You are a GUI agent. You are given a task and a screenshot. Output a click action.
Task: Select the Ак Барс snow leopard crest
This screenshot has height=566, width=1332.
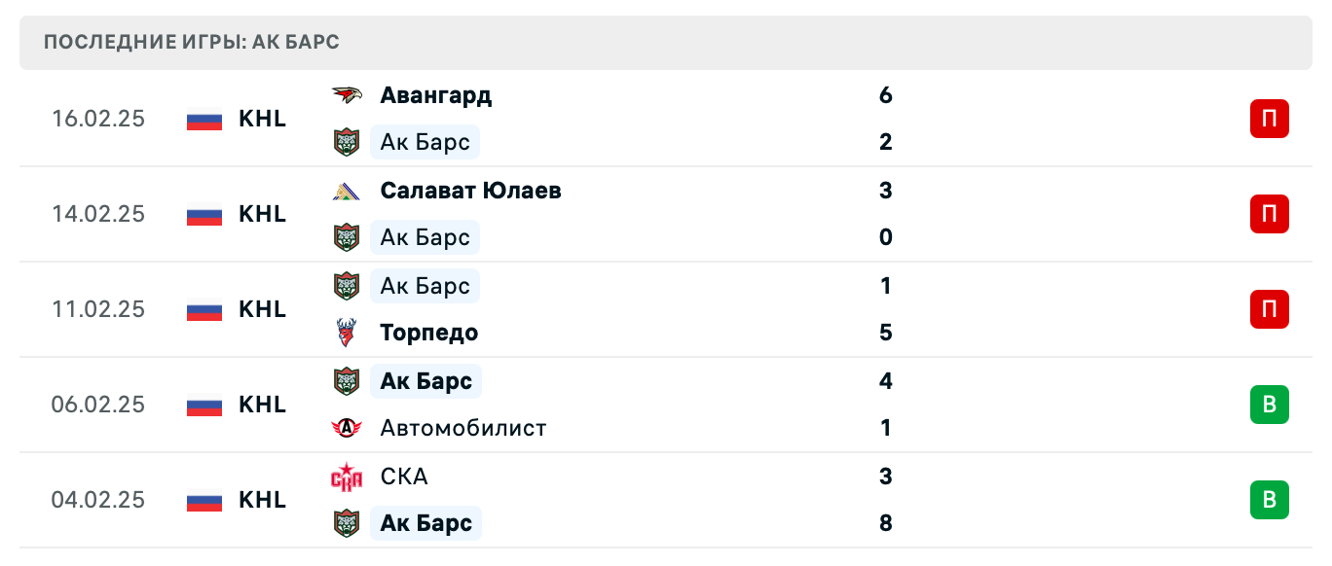pos(347,141)
